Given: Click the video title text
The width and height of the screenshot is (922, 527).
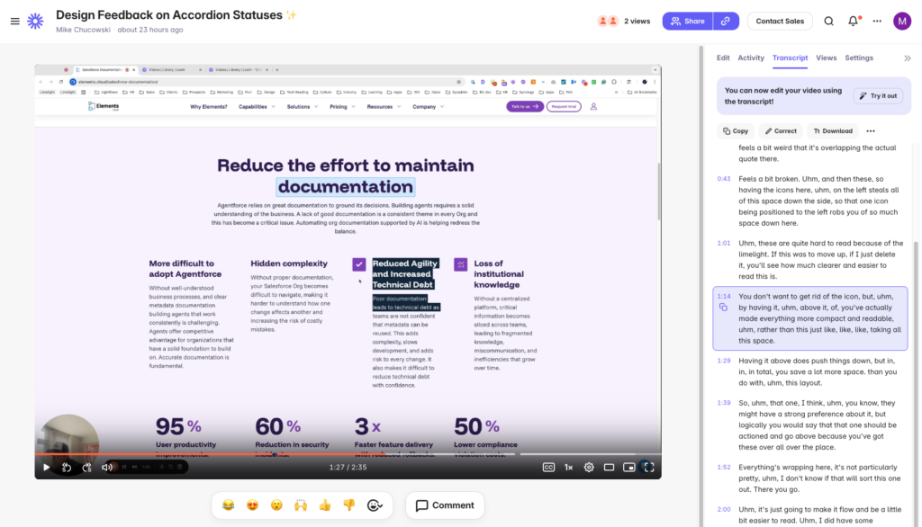Looking at the screenshot, I should point(168,15).
